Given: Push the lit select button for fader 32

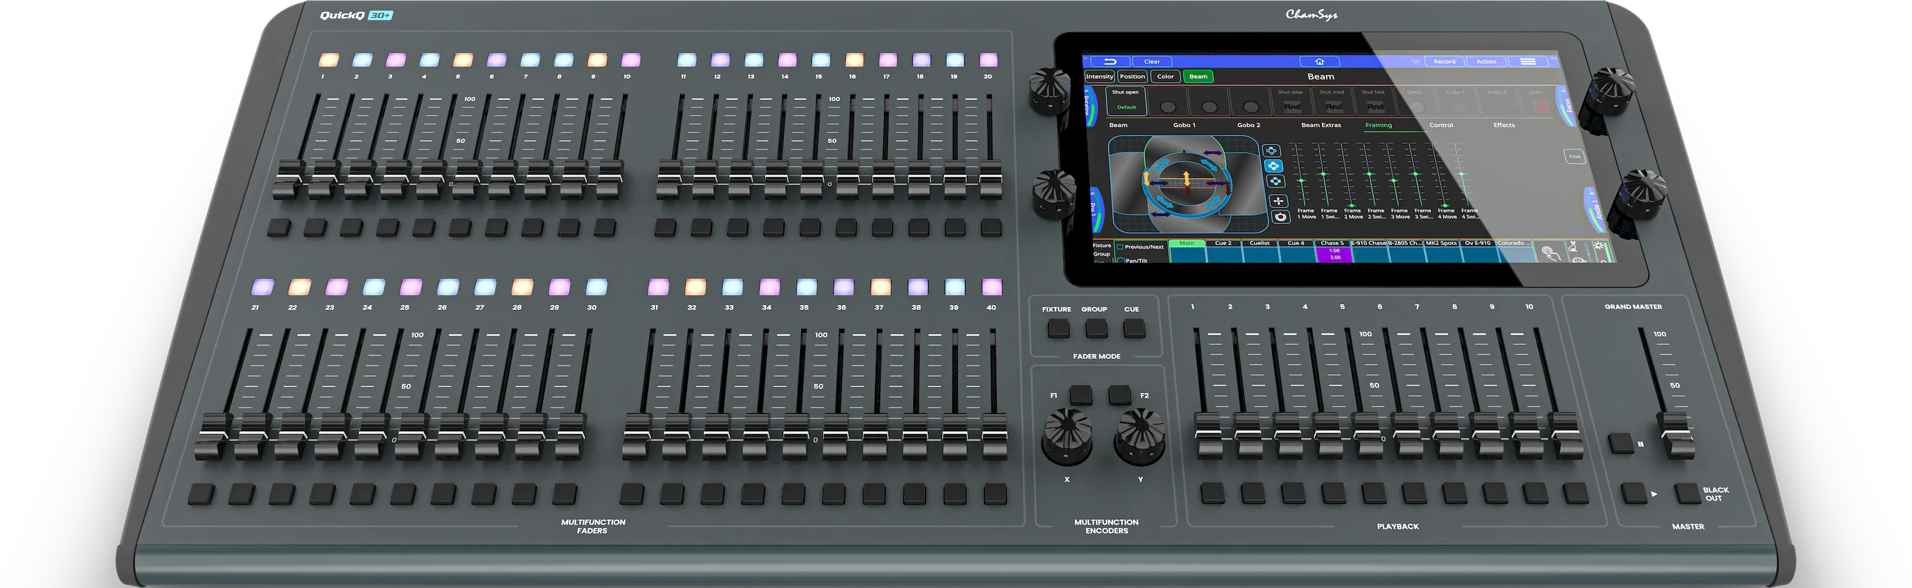Looking at the screenshot, I should point(695,287).
